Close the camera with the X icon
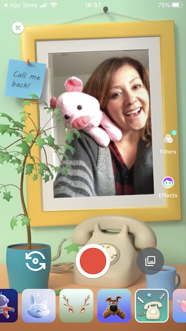This screenshot has height=331, width=186. (18, 28)
